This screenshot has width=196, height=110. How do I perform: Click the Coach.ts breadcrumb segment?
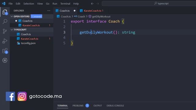click(x=66, y=16)
